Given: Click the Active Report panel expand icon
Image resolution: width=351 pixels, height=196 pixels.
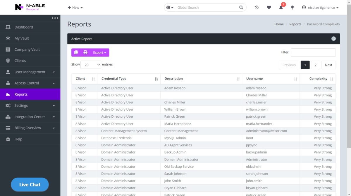Looking at the screenshot, I should (333, 39).
